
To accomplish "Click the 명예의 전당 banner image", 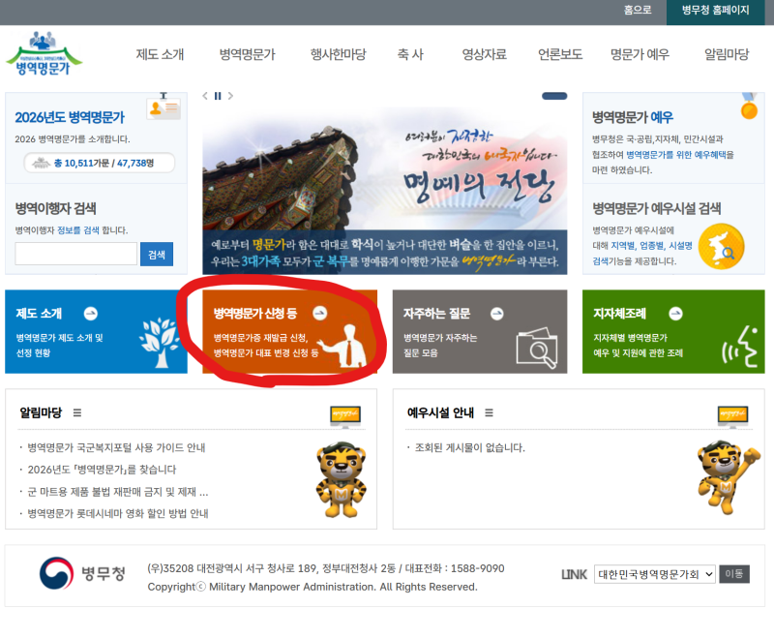I will click(384, 189).
